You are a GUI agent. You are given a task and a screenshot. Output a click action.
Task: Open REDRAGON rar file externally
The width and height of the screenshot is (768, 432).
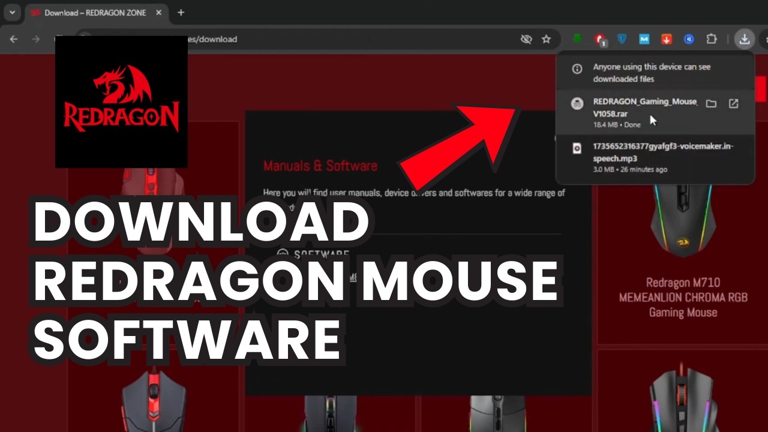coord(733,104)
